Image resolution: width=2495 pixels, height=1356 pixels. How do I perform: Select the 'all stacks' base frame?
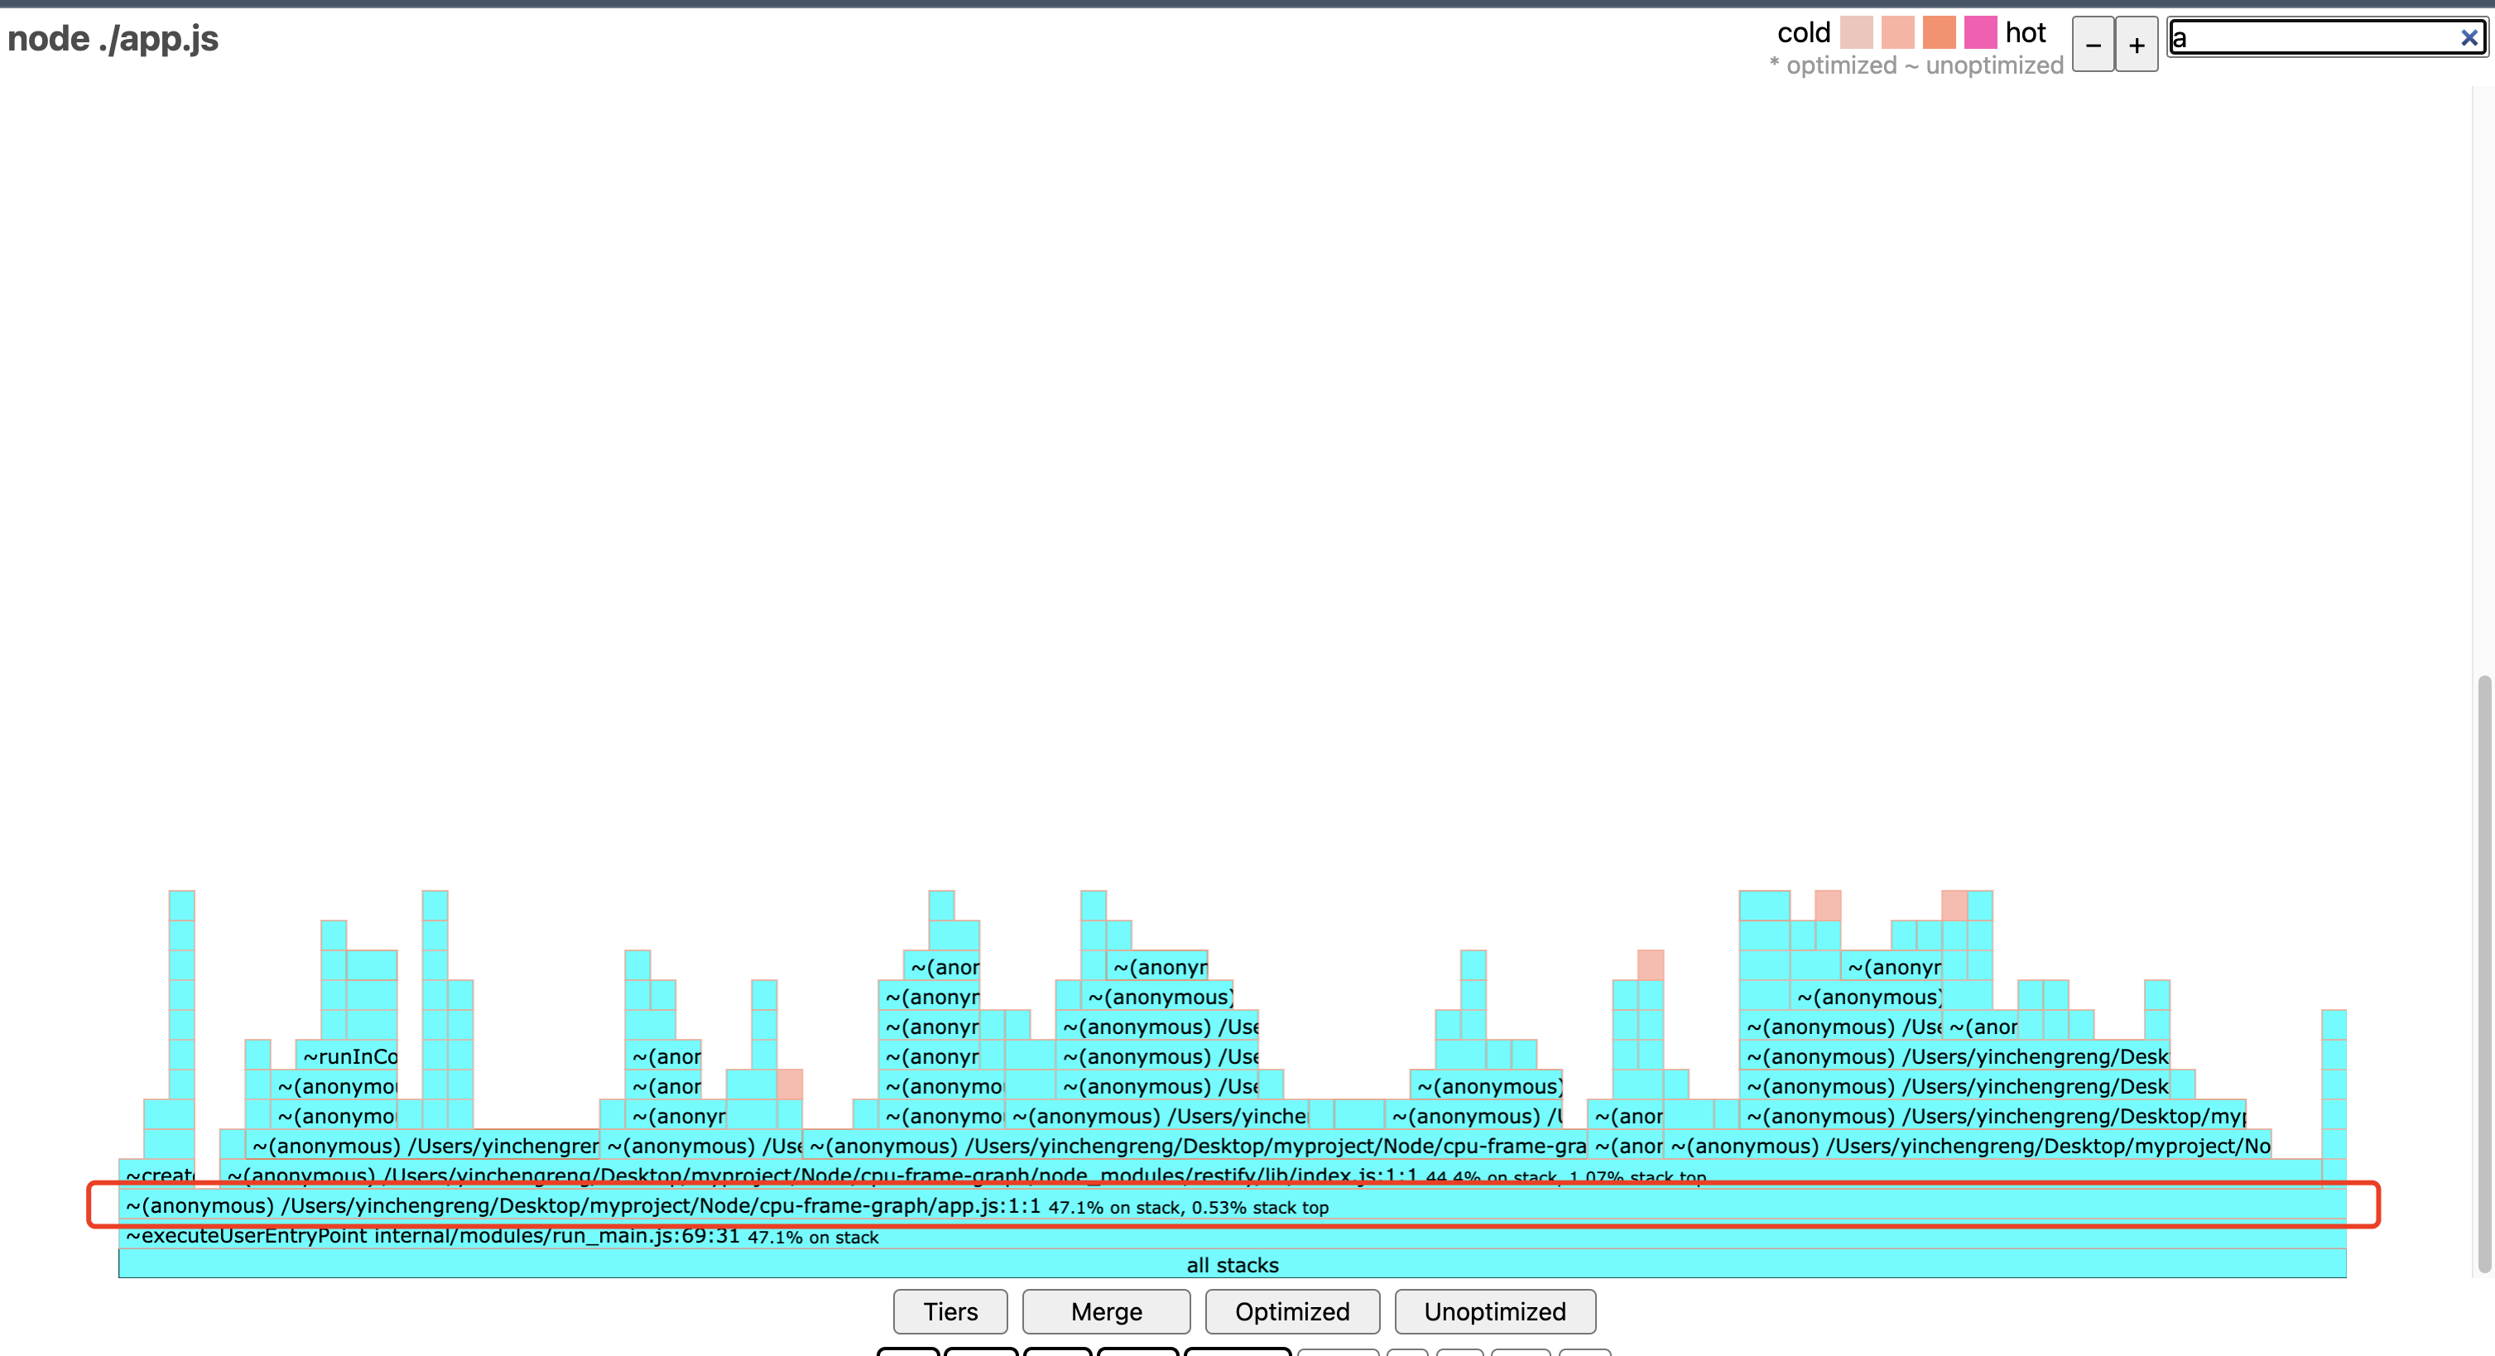click(1231, 1265)
